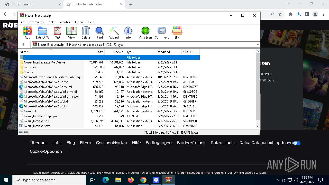Click the Extract To toolbar icon

tap(42, 33)
